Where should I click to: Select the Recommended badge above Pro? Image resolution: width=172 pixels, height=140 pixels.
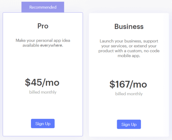pyautogui.click(x=43, y=7)
